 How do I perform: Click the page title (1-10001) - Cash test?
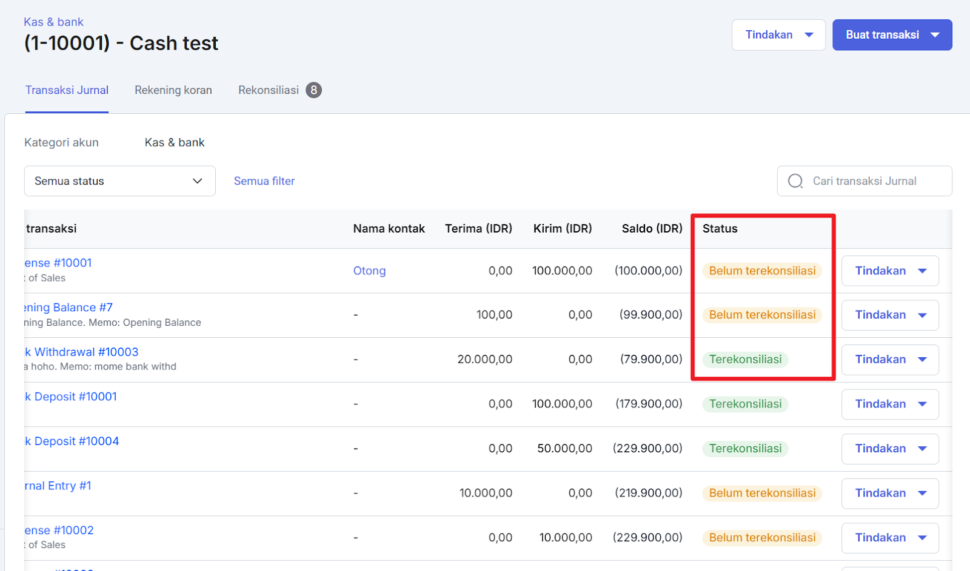click(x=121, y=43)
